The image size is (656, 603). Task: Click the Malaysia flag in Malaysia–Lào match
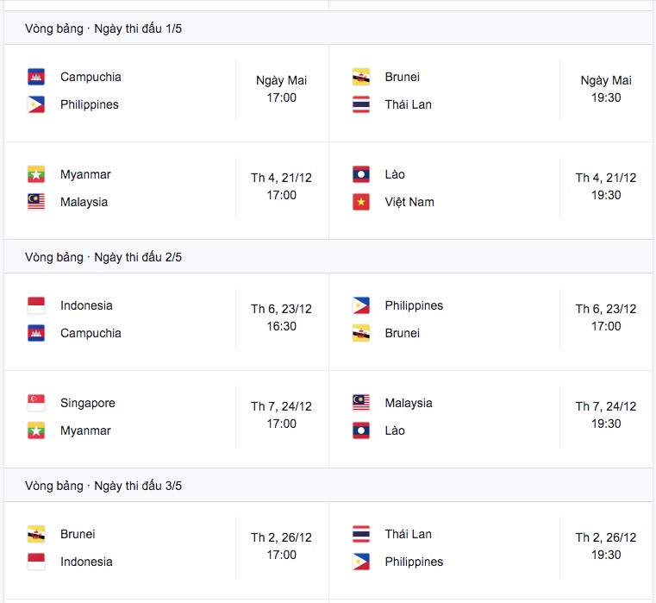click(360, 403)
